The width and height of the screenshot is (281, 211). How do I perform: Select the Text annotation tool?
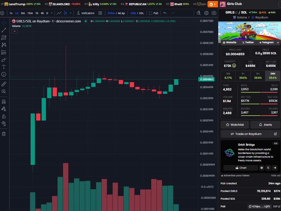(4, 67)
